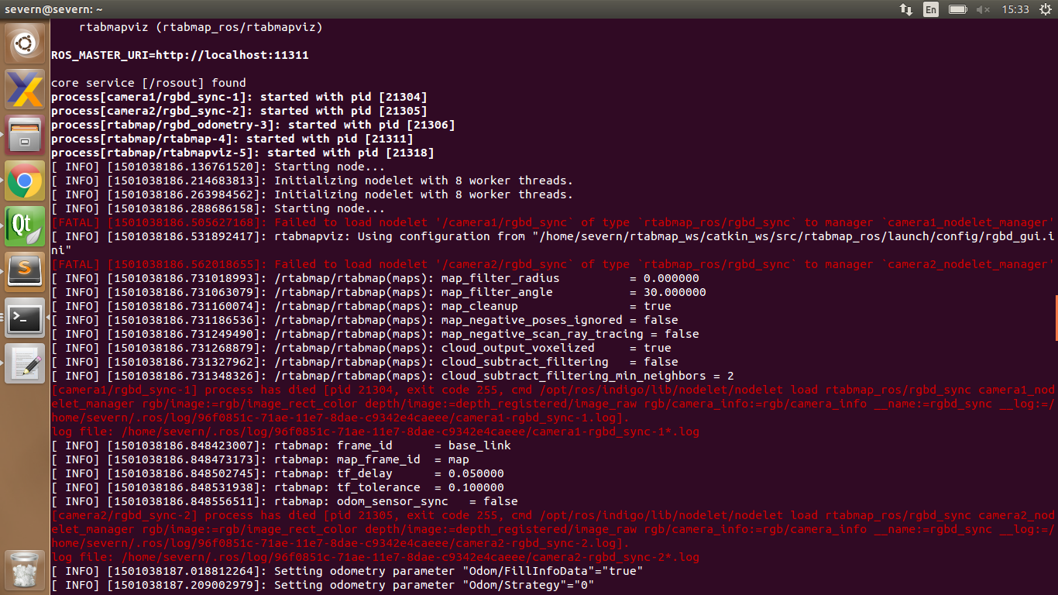The width and height of the screenshot is (1058, 595).
Task: Click the 'map_negative_scan_ray_tracing = false' line
Action: pos(375,334)
